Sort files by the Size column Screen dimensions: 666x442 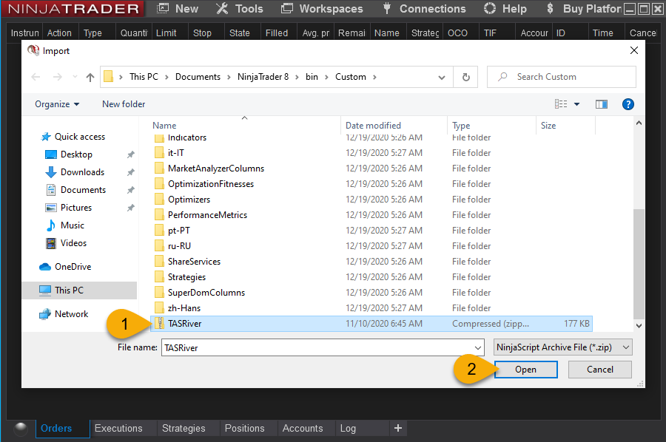tap(548, 126)
